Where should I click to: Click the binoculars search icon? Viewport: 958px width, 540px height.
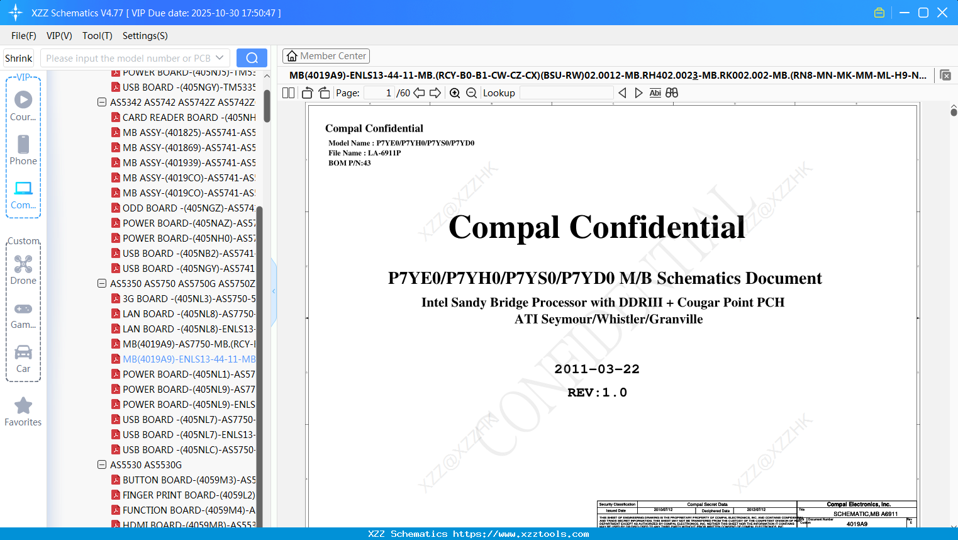[672, 93]
